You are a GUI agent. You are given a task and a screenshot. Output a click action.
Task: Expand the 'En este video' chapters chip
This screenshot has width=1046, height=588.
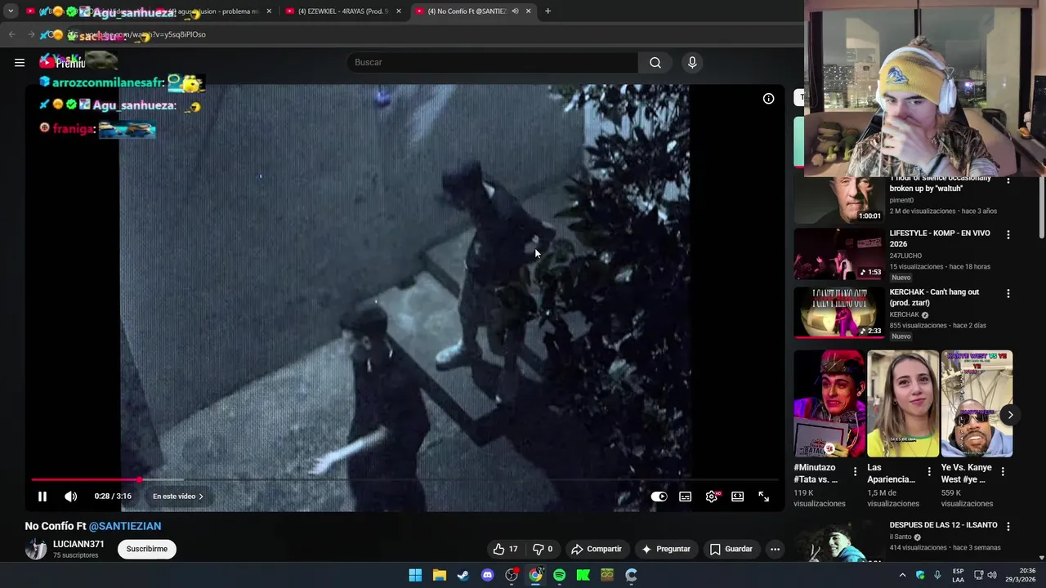point(178,496)
